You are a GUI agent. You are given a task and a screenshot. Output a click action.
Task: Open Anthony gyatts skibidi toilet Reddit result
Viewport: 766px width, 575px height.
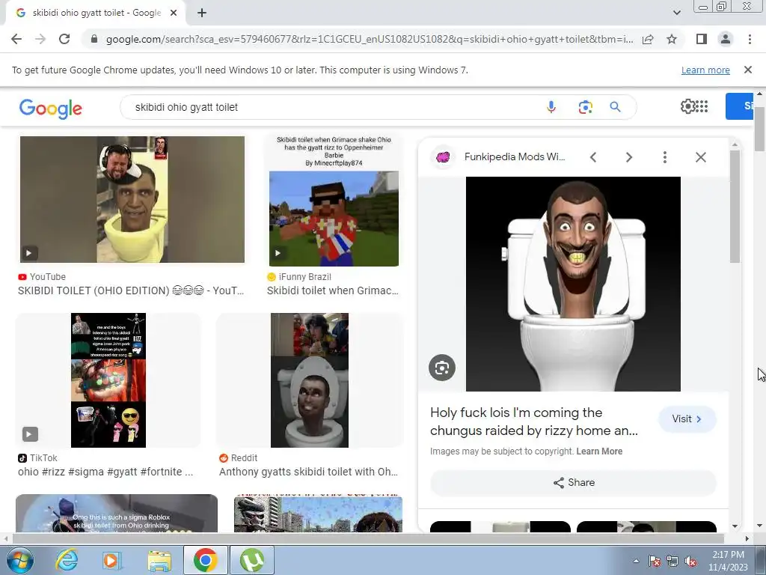(308, 472)
